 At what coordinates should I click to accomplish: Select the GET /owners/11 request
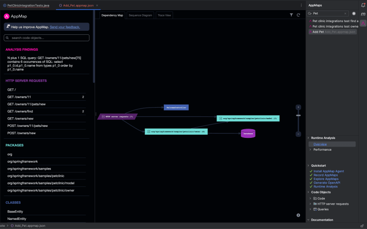[x=46, y=97]
